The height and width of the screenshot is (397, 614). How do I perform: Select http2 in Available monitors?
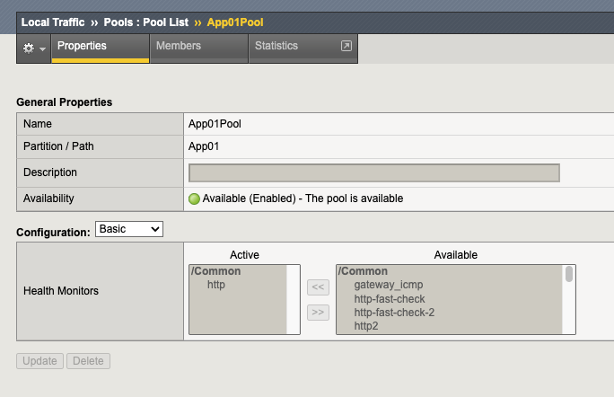click(366, 326)
